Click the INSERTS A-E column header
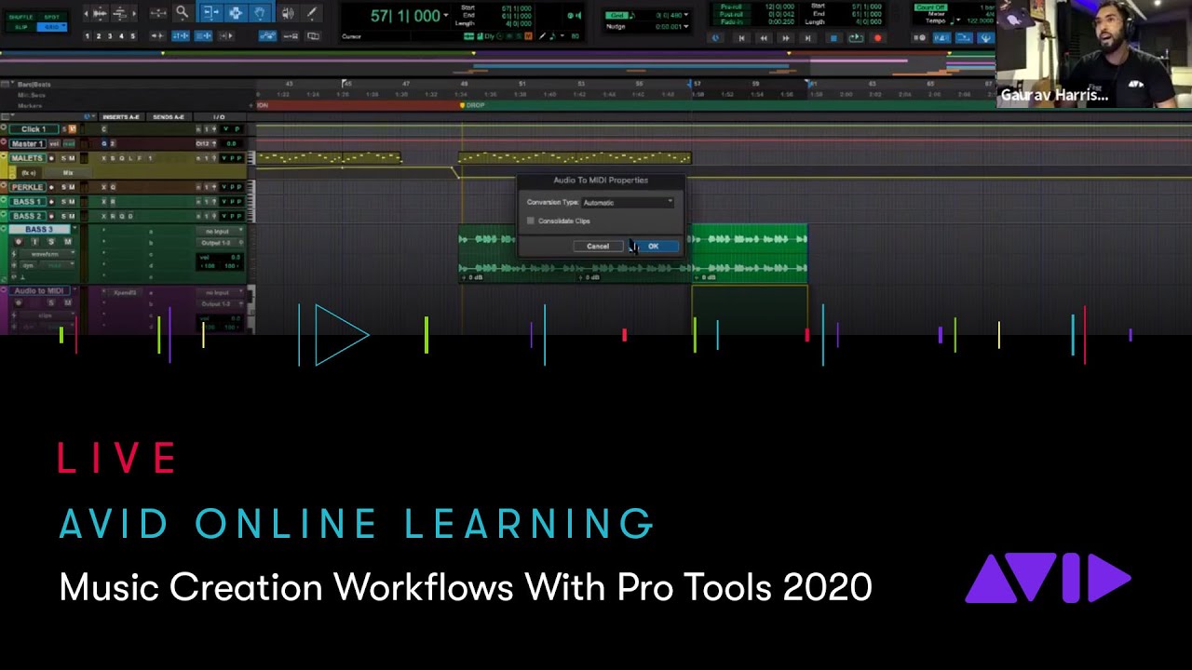The height and width of the screenshot is (670, 1192). [121, 117]
